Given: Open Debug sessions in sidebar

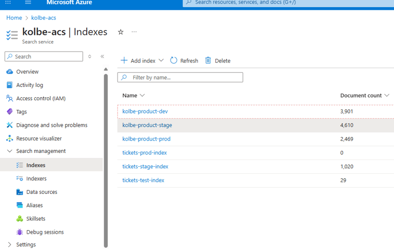Looking at the screenshot, I should (45, 232).
